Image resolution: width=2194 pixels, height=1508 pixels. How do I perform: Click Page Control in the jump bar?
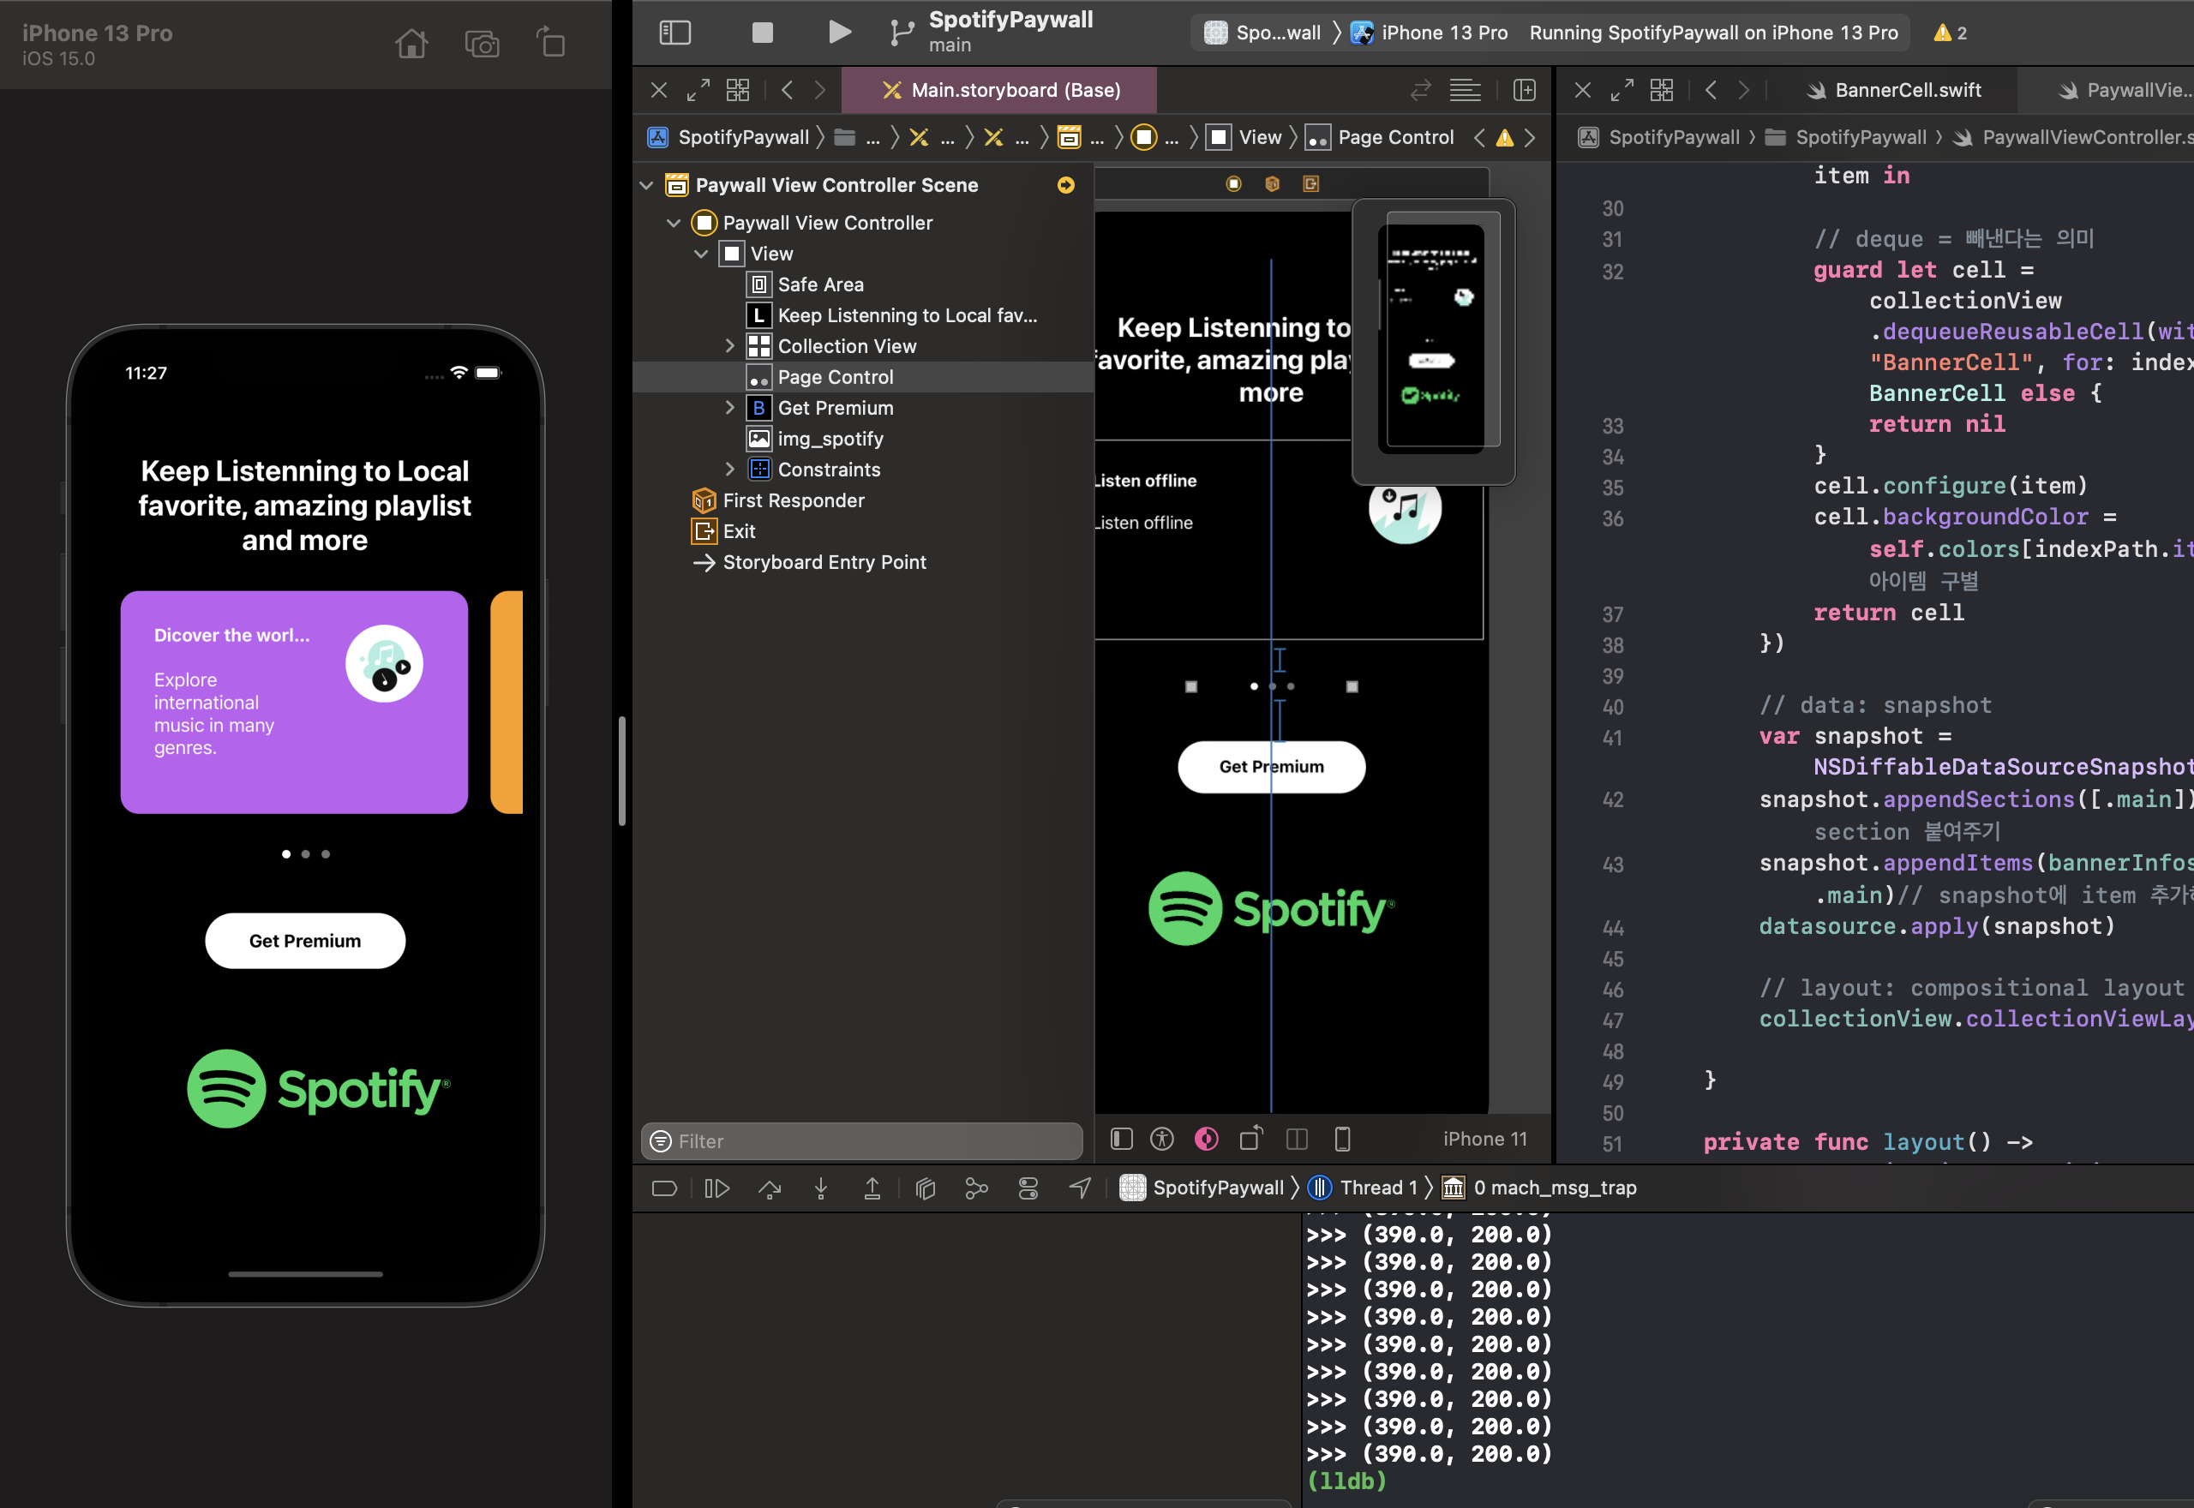pos(1380,137)
